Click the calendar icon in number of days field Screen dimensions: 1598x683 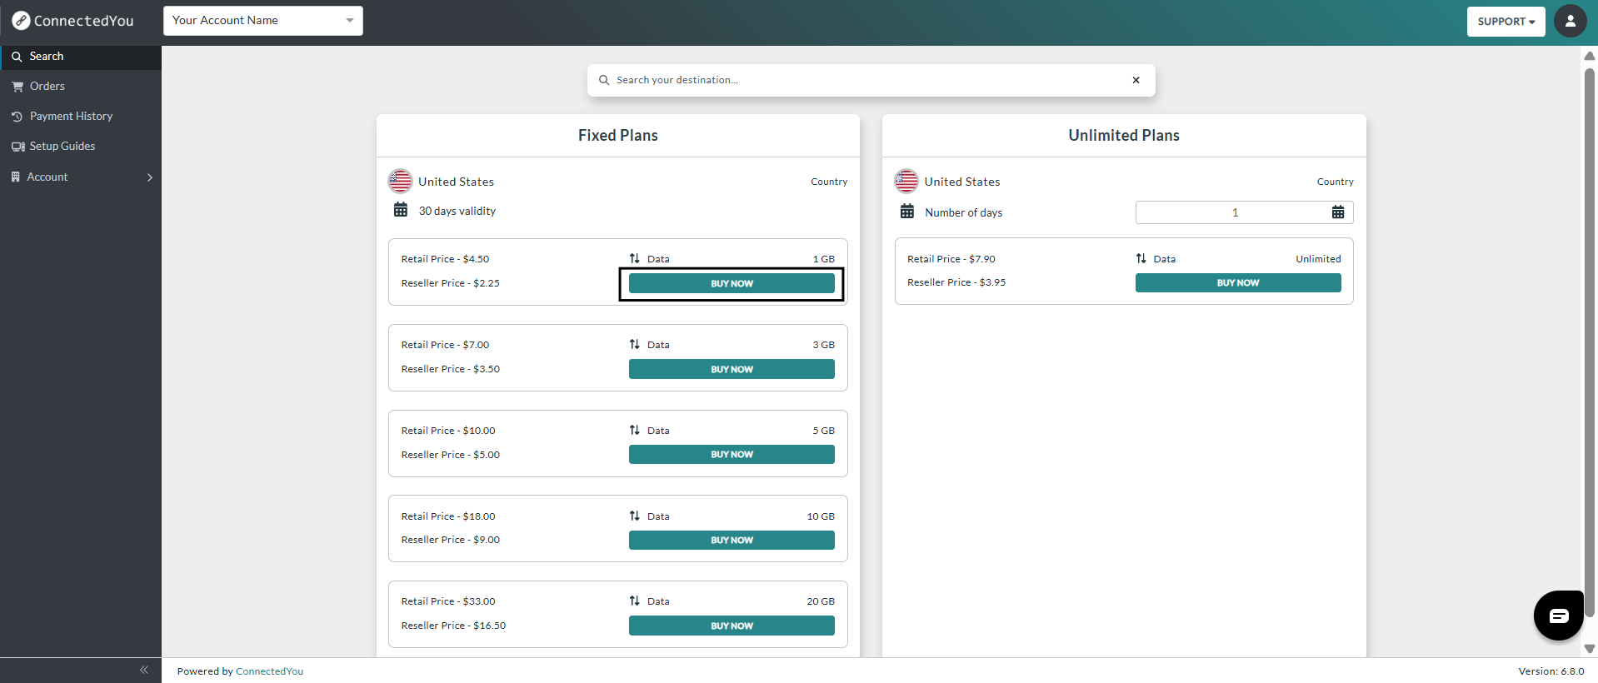[x=1337, y=212]
